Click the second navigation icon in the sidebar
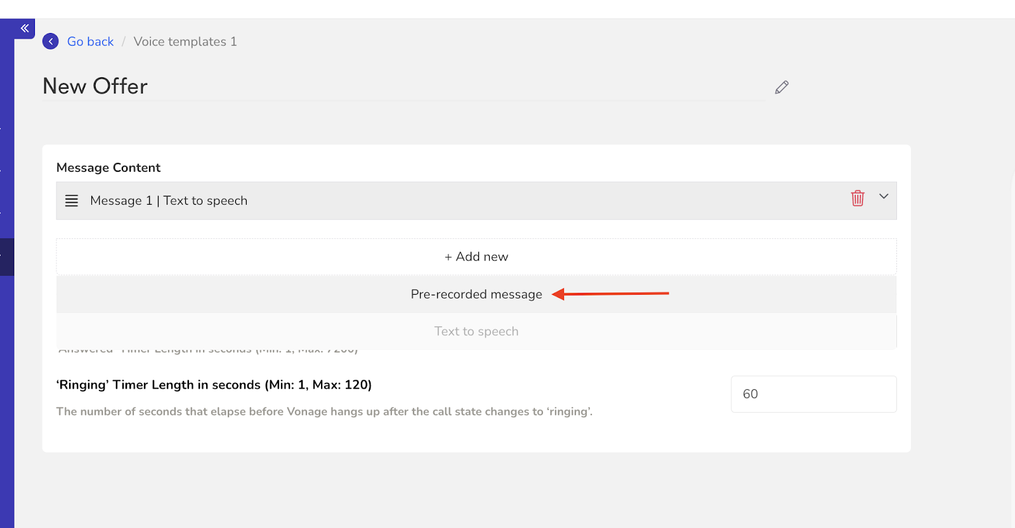 [x=6, y=170]
